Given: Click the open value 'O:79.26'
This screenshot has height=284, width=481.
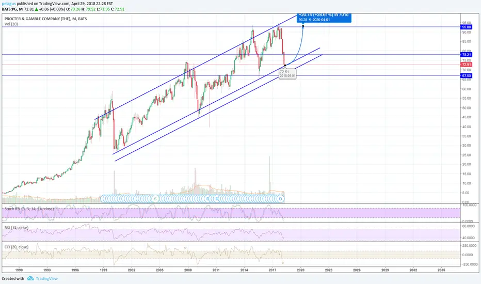Looking at the screenshot, I should point(73,9).
